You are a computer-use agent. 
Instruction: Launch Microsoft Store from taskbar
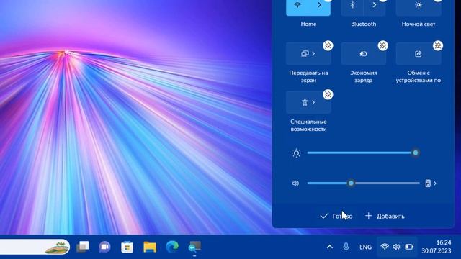[127, 247]
